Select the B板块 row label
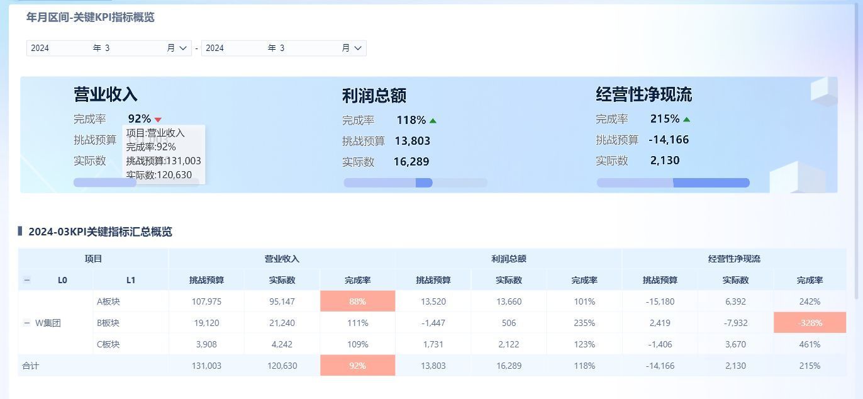 pos(108,323)
